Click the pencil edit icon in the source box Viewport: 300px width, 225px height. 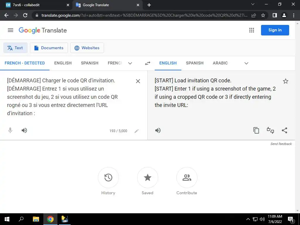137,131
